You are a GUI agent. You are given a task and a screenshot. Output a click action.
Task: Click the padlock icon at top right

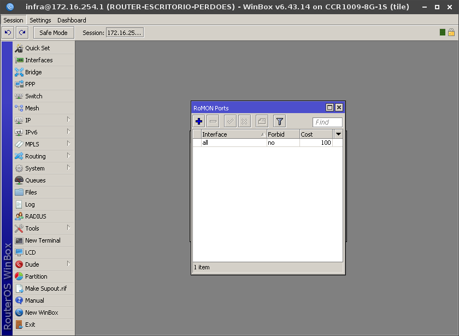tap(451, 32)
